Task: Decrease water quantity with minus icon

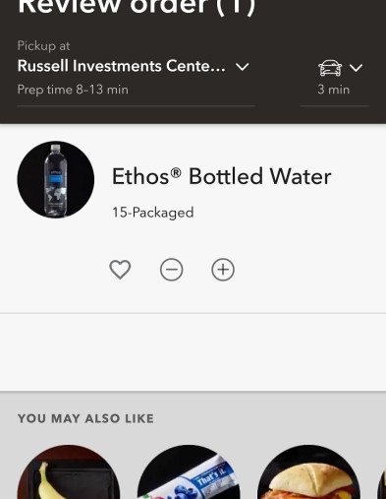Action: pos(171,270)
